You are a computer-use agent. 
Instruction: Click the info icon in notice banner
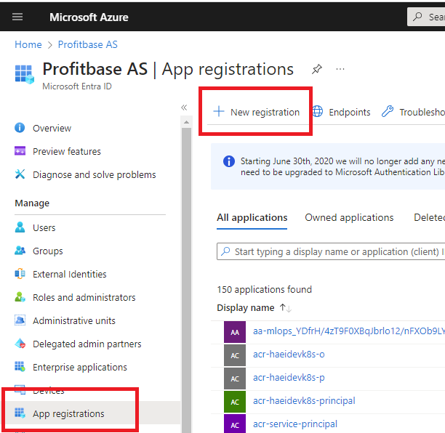229,161
